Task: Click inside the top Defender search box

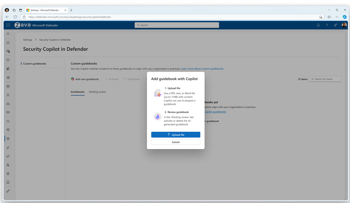Action: pos(177,25)
